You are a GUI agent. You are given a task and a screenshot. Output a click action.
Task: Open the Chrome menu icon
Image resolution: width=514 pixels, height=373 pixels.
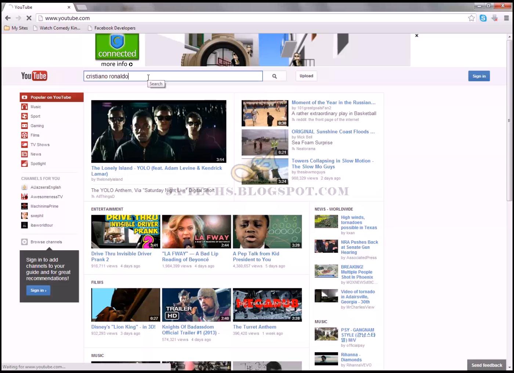(506, 18)
